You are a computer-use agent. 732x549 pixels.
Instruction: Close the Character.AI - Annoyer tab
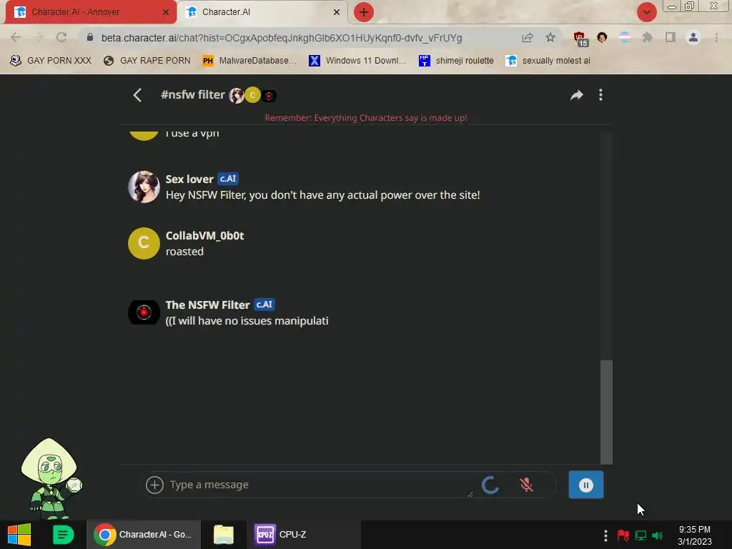pos(166,12)
